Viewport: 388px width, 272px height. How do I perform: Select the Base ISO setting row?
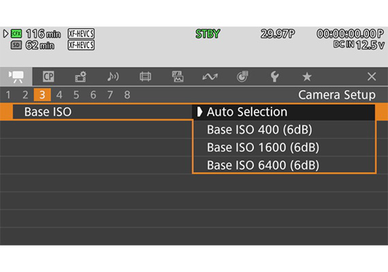pos(102,112)
